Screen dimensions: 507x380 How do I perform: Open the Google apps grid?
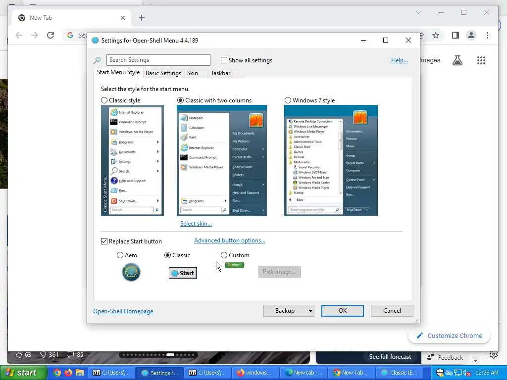481,60
